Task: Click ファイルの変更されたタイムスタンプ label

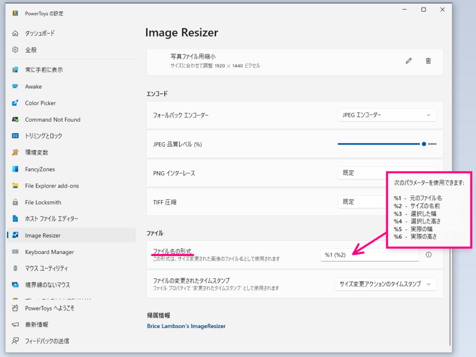Action: coord(191,280)
